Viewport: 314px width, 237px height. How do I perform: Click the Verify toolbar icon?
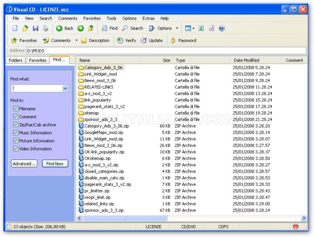click(x=126, y=40)
